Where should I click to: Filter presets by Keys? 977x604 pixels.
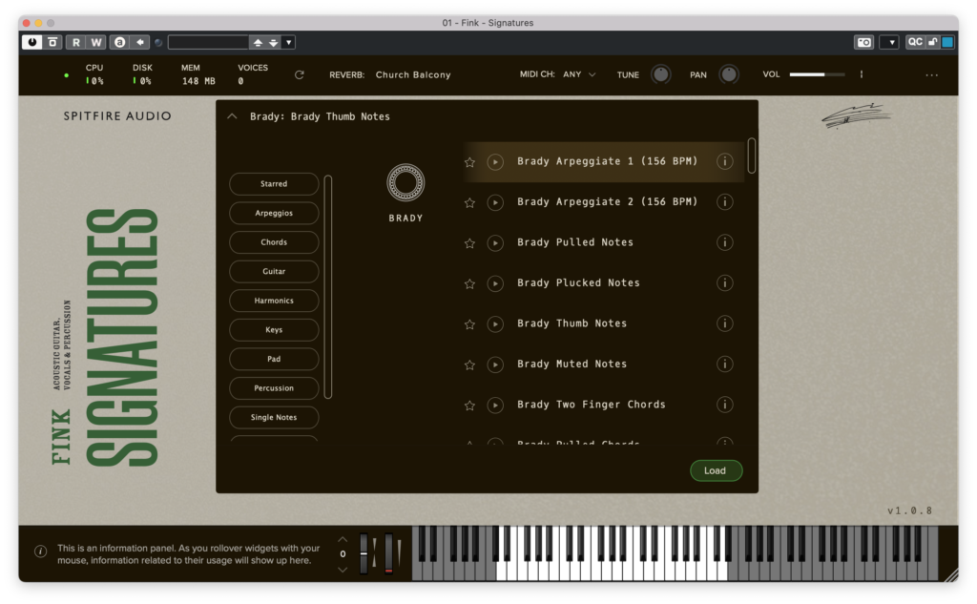point(274,330)
